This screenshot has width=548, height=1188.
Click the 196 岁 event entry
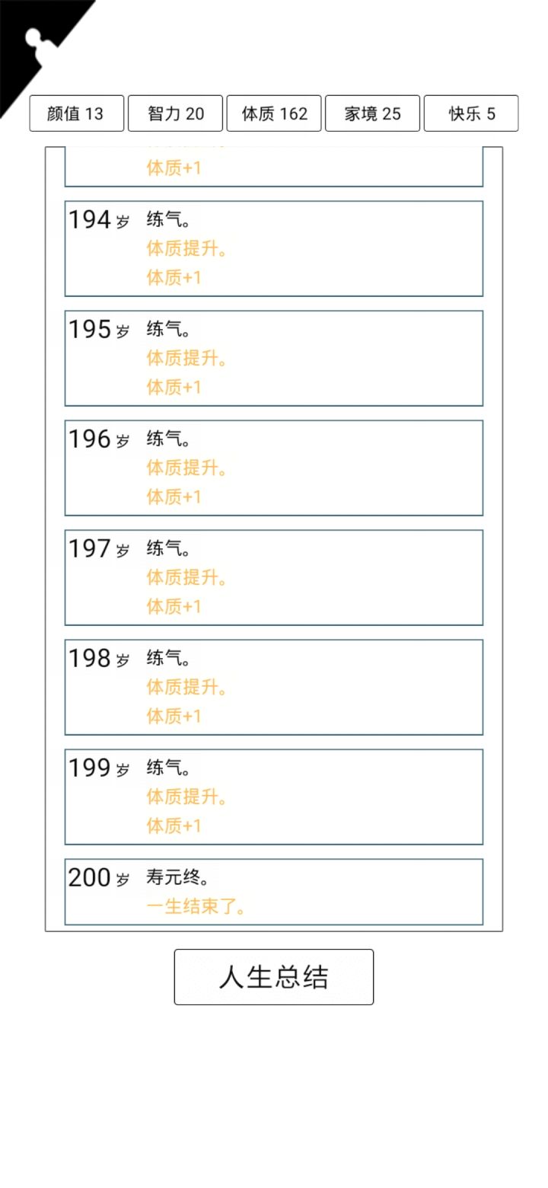coord(274,468)
